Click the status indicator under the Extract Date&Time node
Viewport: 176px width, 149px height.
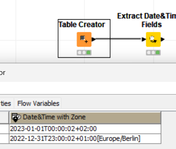tap(153, 52)
